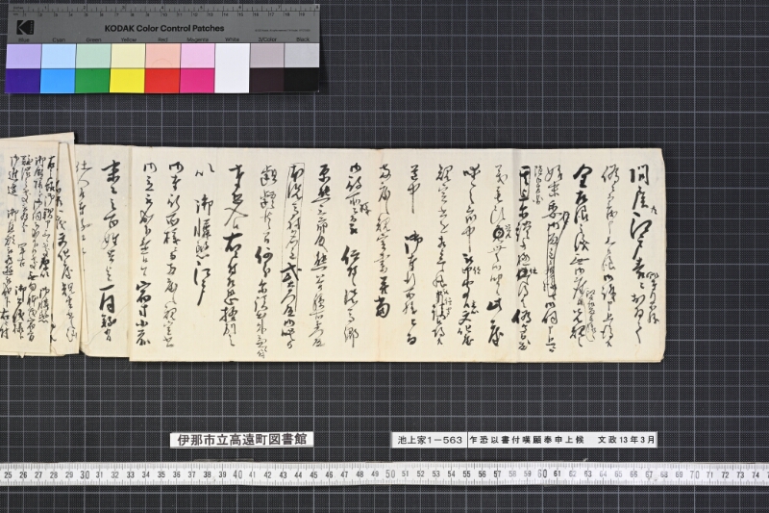Click the saturated red color patch
The height and width of the screenshot is (513, 769).
tap(162, 81)
